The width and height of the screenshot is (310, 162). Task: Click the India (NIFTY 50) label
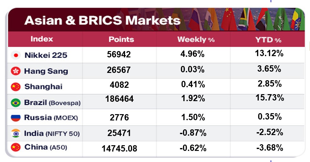52,133
